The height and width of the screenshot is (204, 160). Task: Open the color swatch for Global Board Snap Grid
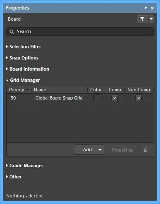point(97,98)
